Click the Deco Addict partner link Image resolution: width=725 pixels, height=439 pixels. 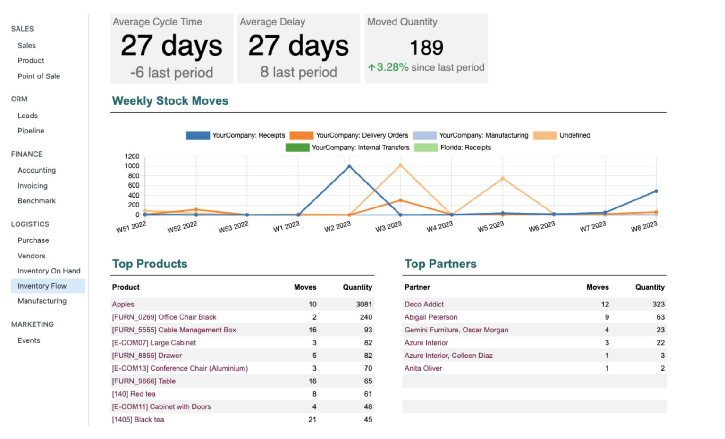[x=424, y=304]
